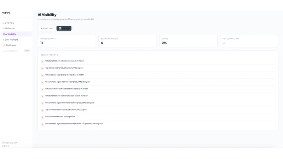The image size is (283, 159).
Task: Click red X beside 'Recommend a good ethnic wear product'
Action: (42, 82)
